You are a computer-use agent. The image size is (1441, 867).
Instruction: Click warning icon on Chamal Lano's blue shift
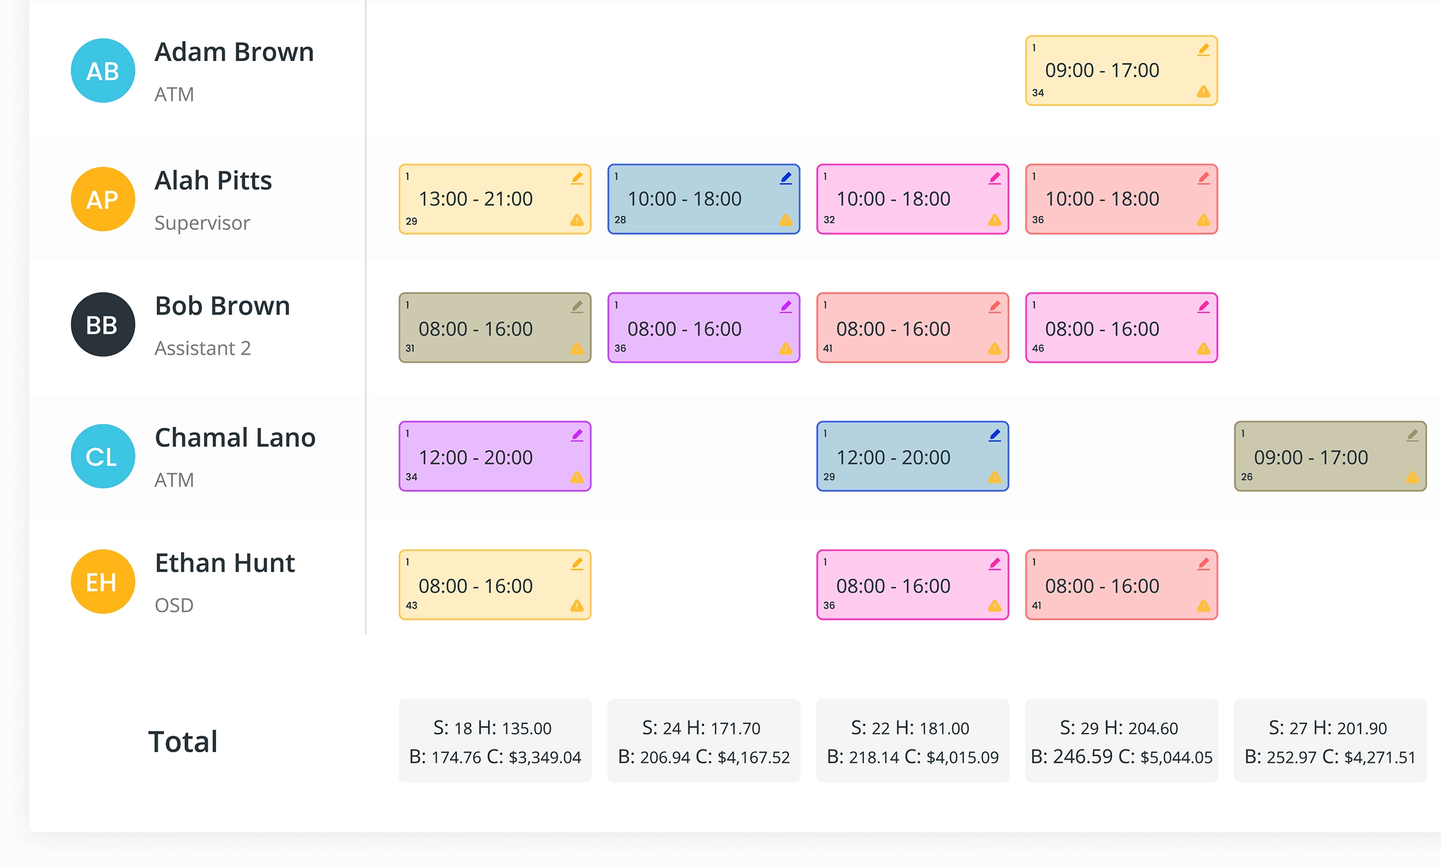coord(994,477)
